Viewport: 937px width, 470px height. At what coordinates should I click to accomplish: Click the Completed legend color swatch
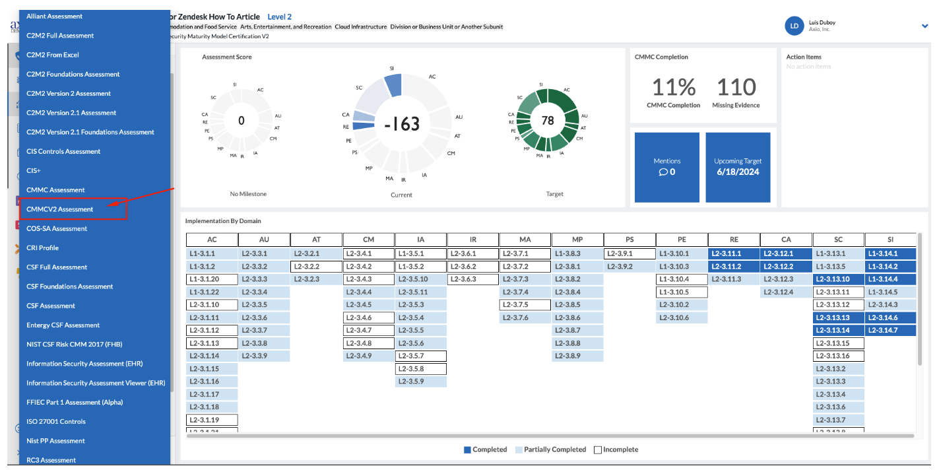[x=467, y=450]
